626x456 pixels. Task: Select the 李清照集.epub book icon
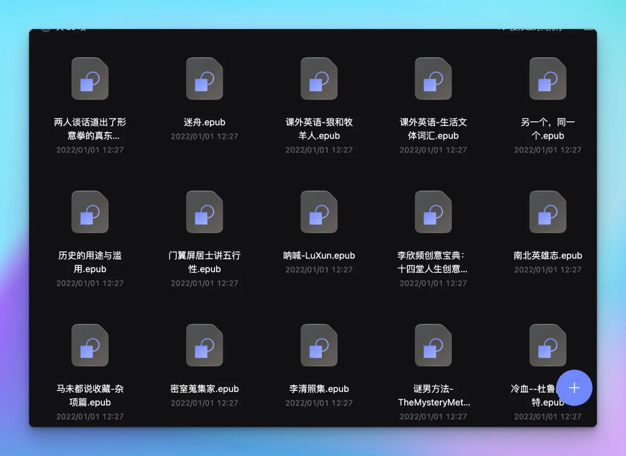coord(319,345)
